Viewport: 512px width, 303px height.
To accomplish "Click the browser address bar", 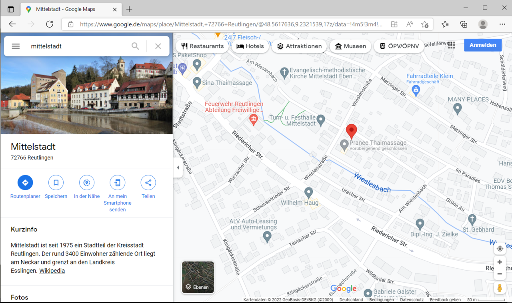I will point(231,24).
